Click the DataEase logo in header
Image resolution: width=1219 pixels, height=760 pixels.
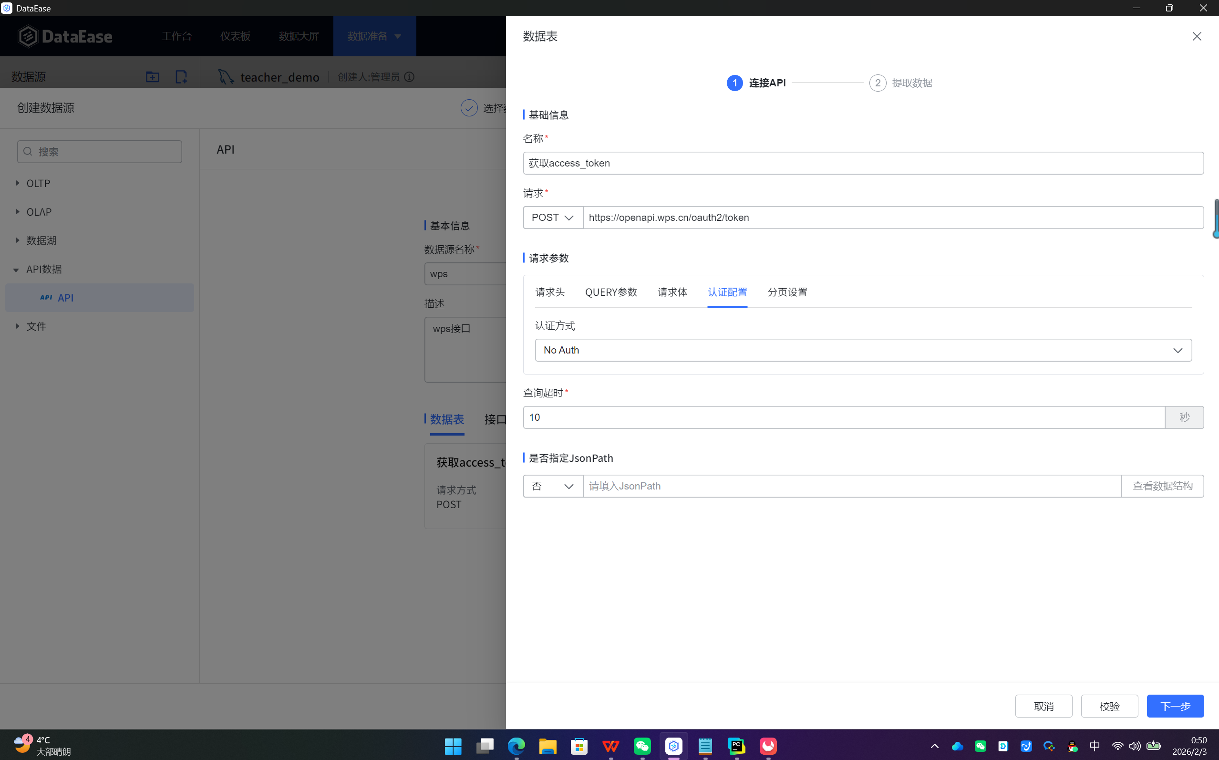tap(65, 36)
